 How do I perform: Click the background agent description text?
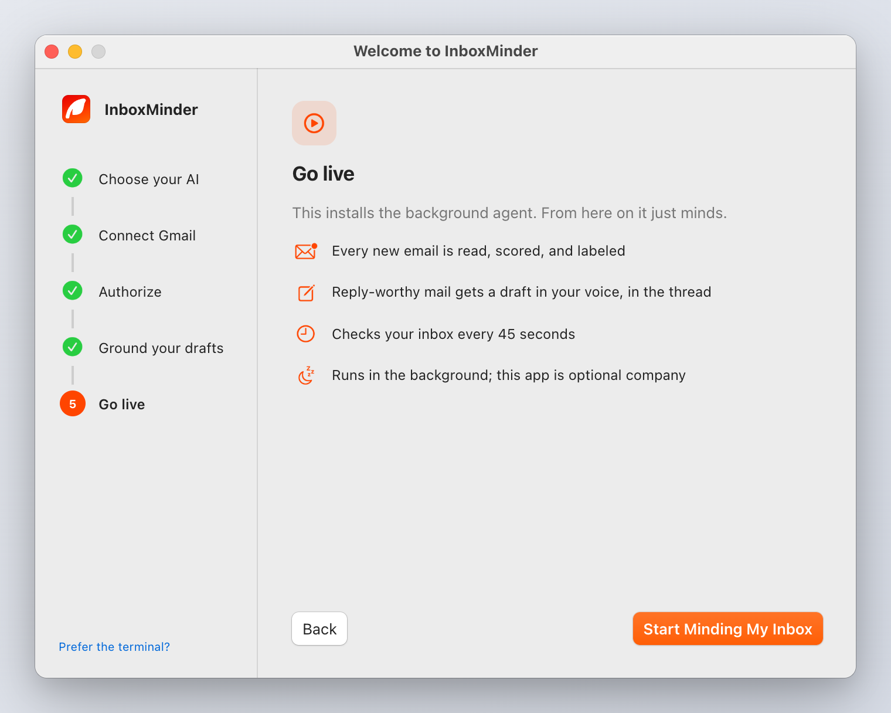[x=509, y=213]
